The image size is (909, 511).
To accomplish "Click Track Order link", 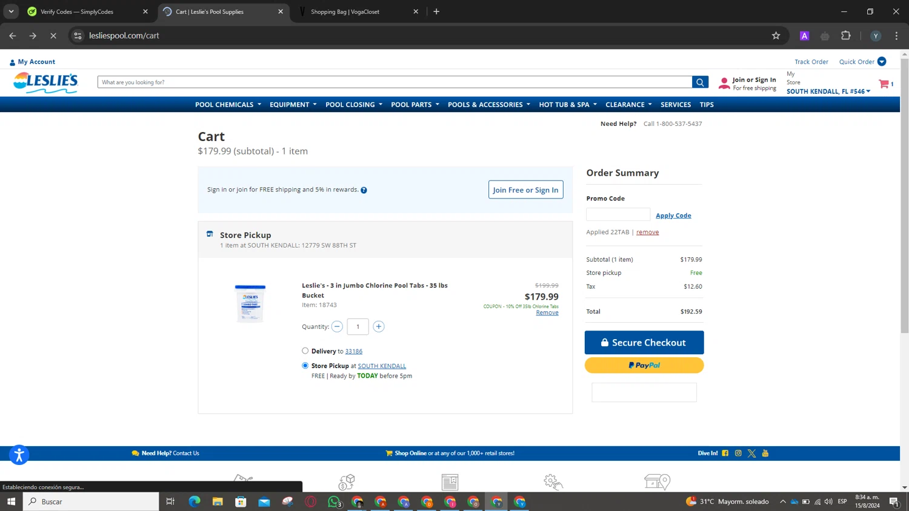I will [811, 62].
